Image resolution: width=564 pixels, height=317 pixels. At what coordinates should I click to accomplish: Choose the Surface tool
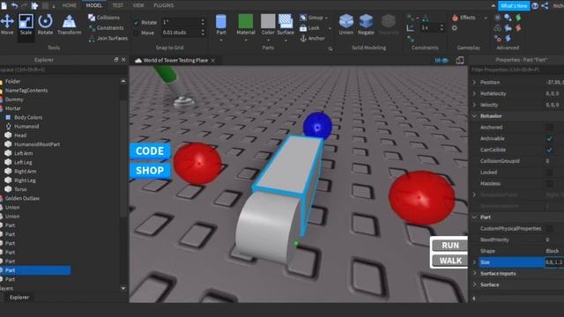tap(286, 25)
